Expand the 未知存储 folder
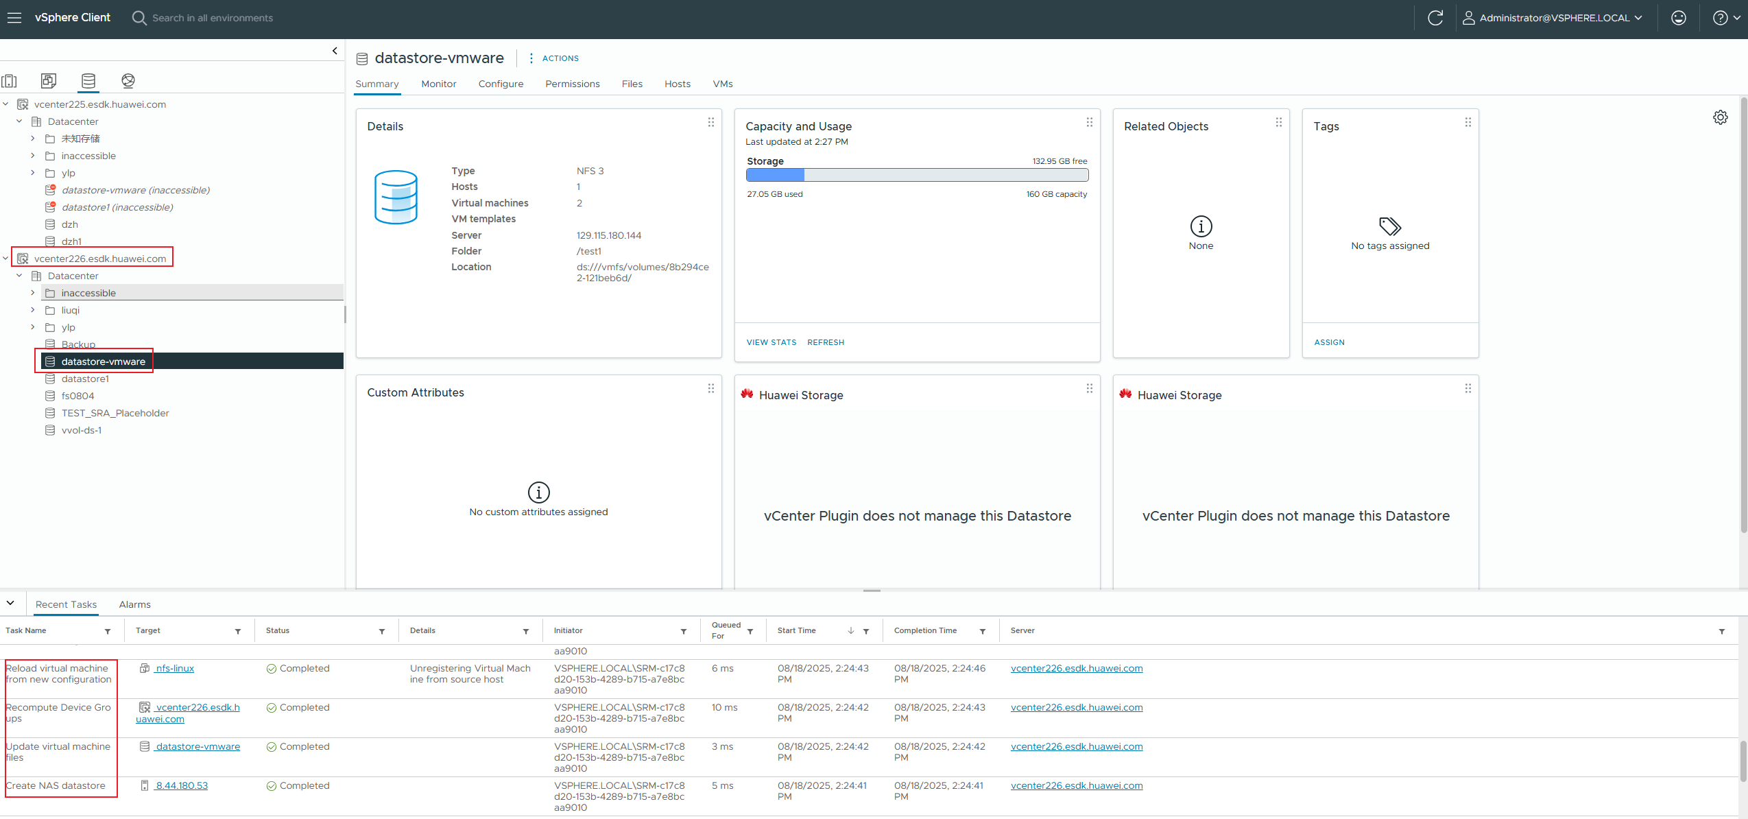Image resolution: width=1748 pixels, height=819 pixels. 33,139
